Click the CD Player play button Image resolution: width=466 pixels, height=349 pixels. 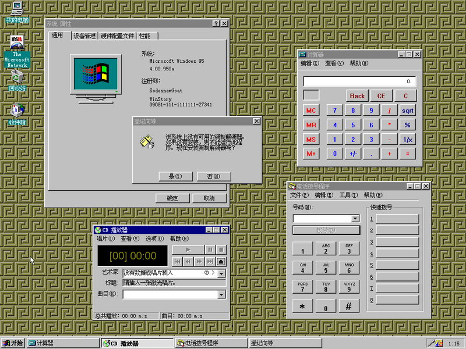[x=188, y=250]
